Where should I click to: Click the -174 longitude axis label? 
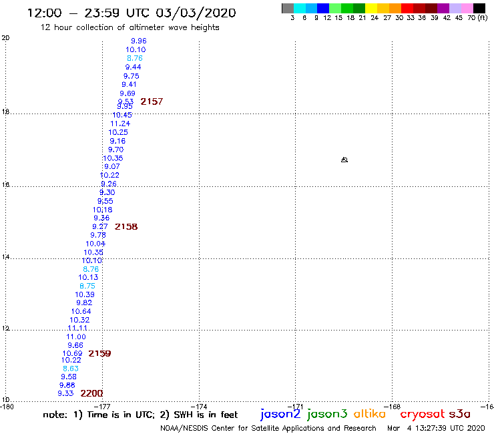pos(199,407)
